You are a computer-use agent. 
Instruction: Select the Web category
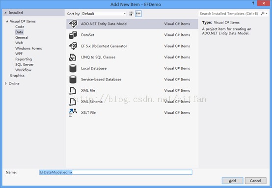[19, 43]
